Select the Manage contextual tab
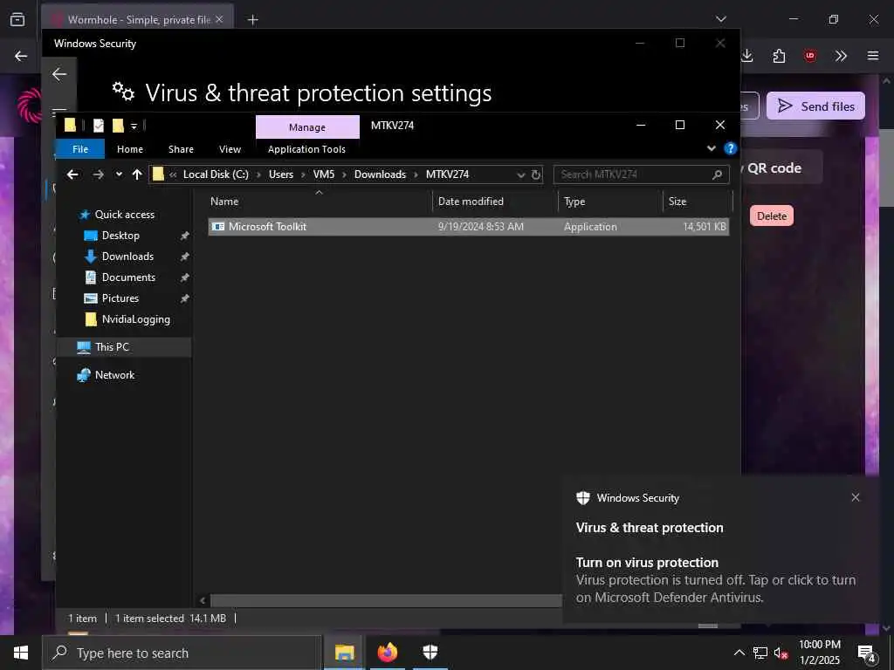The image size is (894, 670). 307,127
